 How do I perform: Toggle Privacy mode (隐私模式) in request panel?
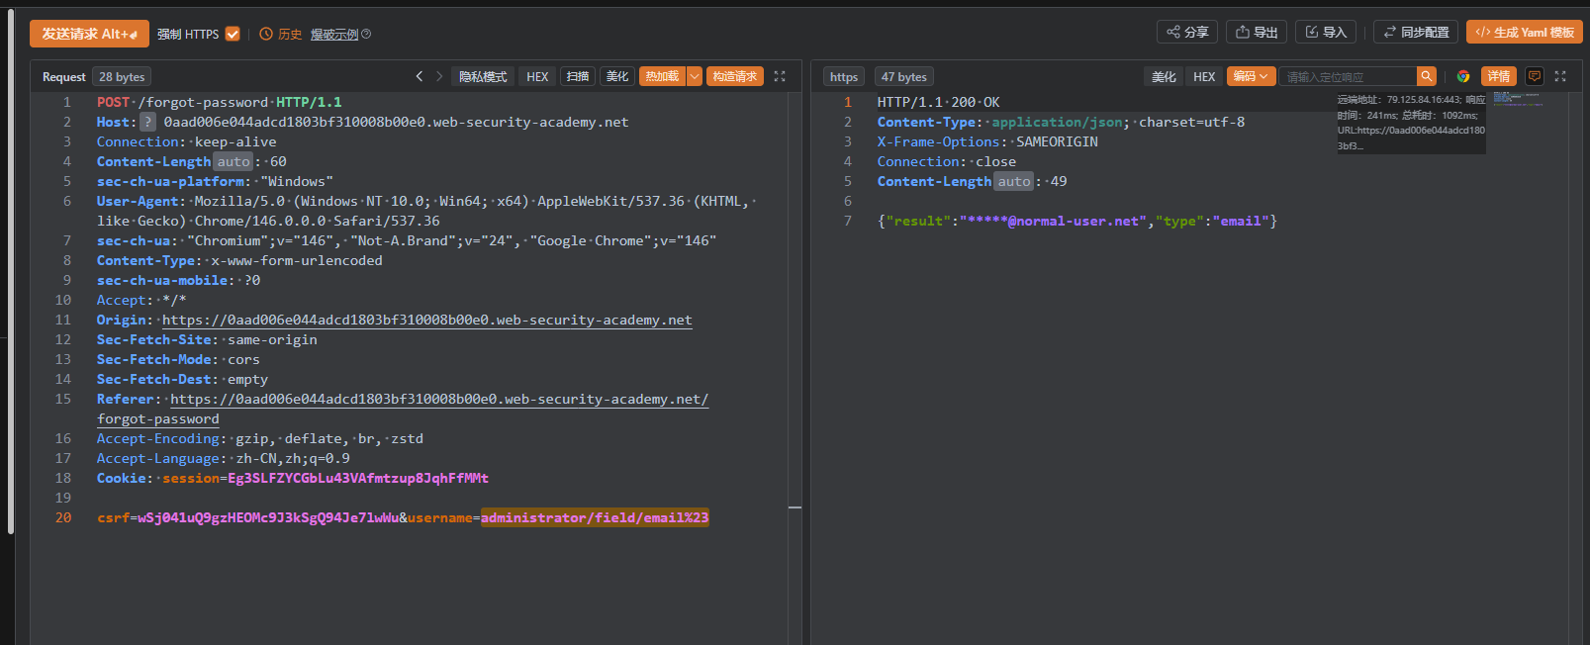(x=483, y=76)
